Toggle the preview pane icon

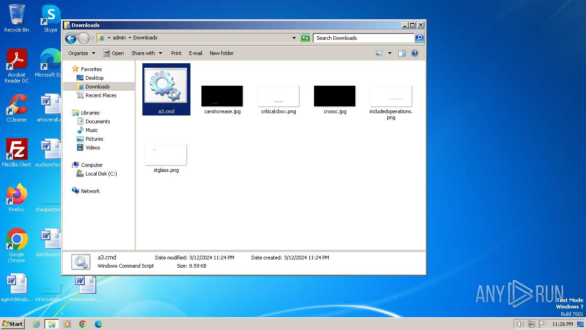tap(402, 53)
